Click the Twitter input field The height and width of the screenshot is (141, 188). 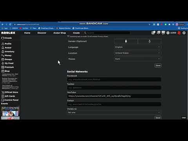[114, 88]
